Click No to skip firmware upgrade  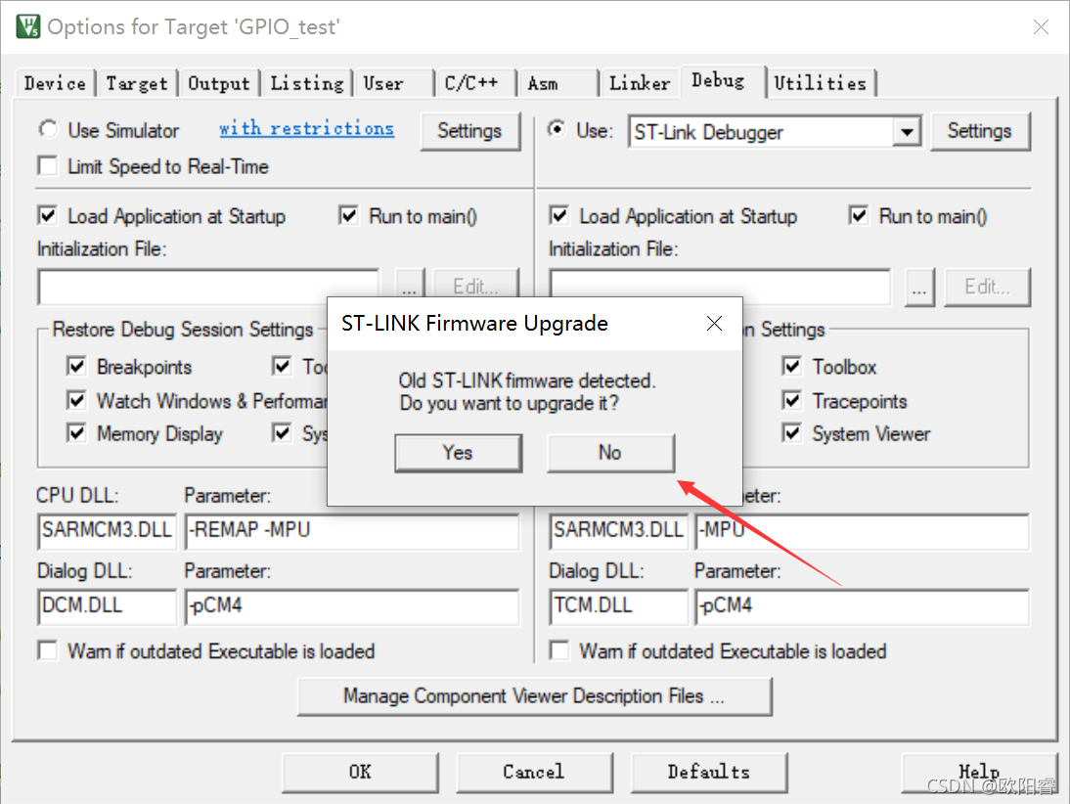click(x=610, y=453)
